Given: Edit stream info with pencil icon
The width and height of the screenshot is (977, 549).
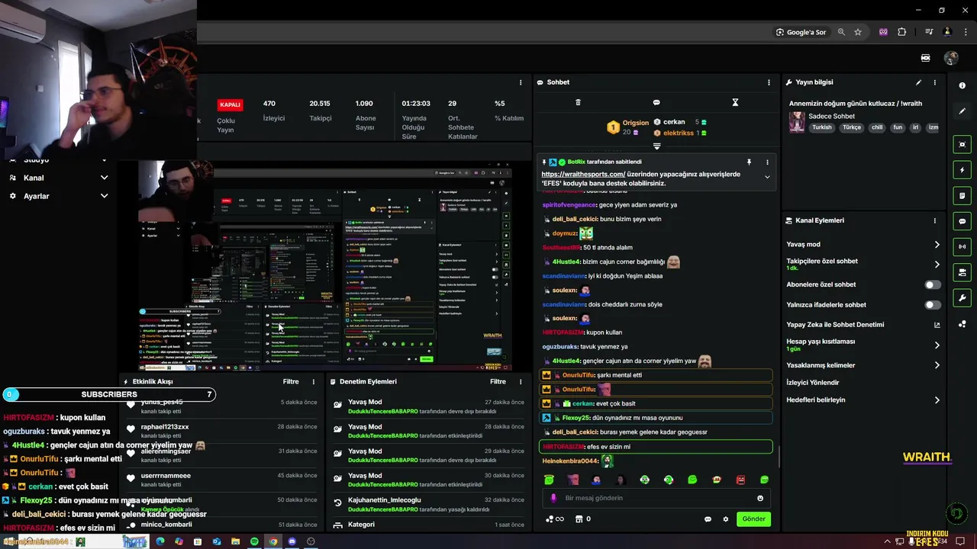Looking at the screenshot, I should click(918, 82).
